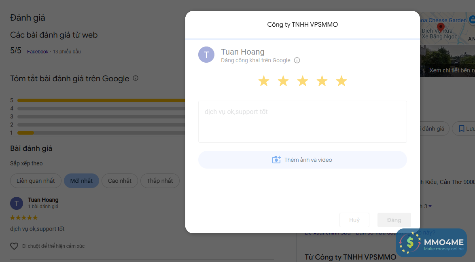
Task: Click Tuan Hoang's avatar in the review dialog
Action: click(x=206, y=55)
